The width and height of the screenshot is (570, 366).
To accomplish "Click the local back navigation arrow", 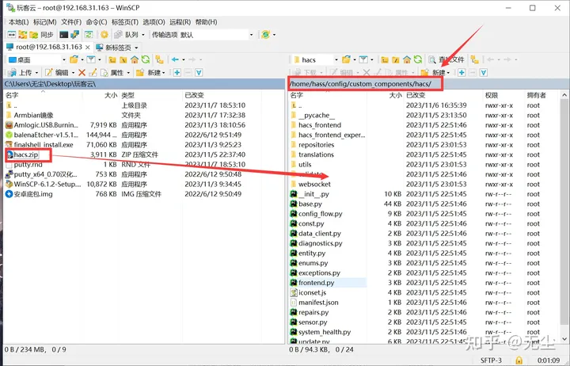I will tap(175, 60).
